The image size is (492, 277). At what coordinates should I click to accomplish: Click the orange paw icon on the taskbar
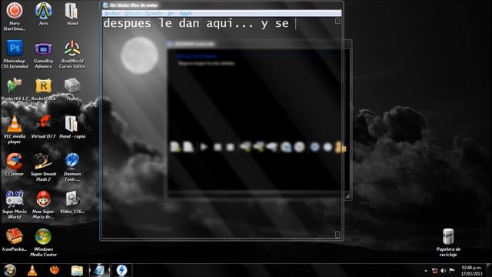pos(55,270)
